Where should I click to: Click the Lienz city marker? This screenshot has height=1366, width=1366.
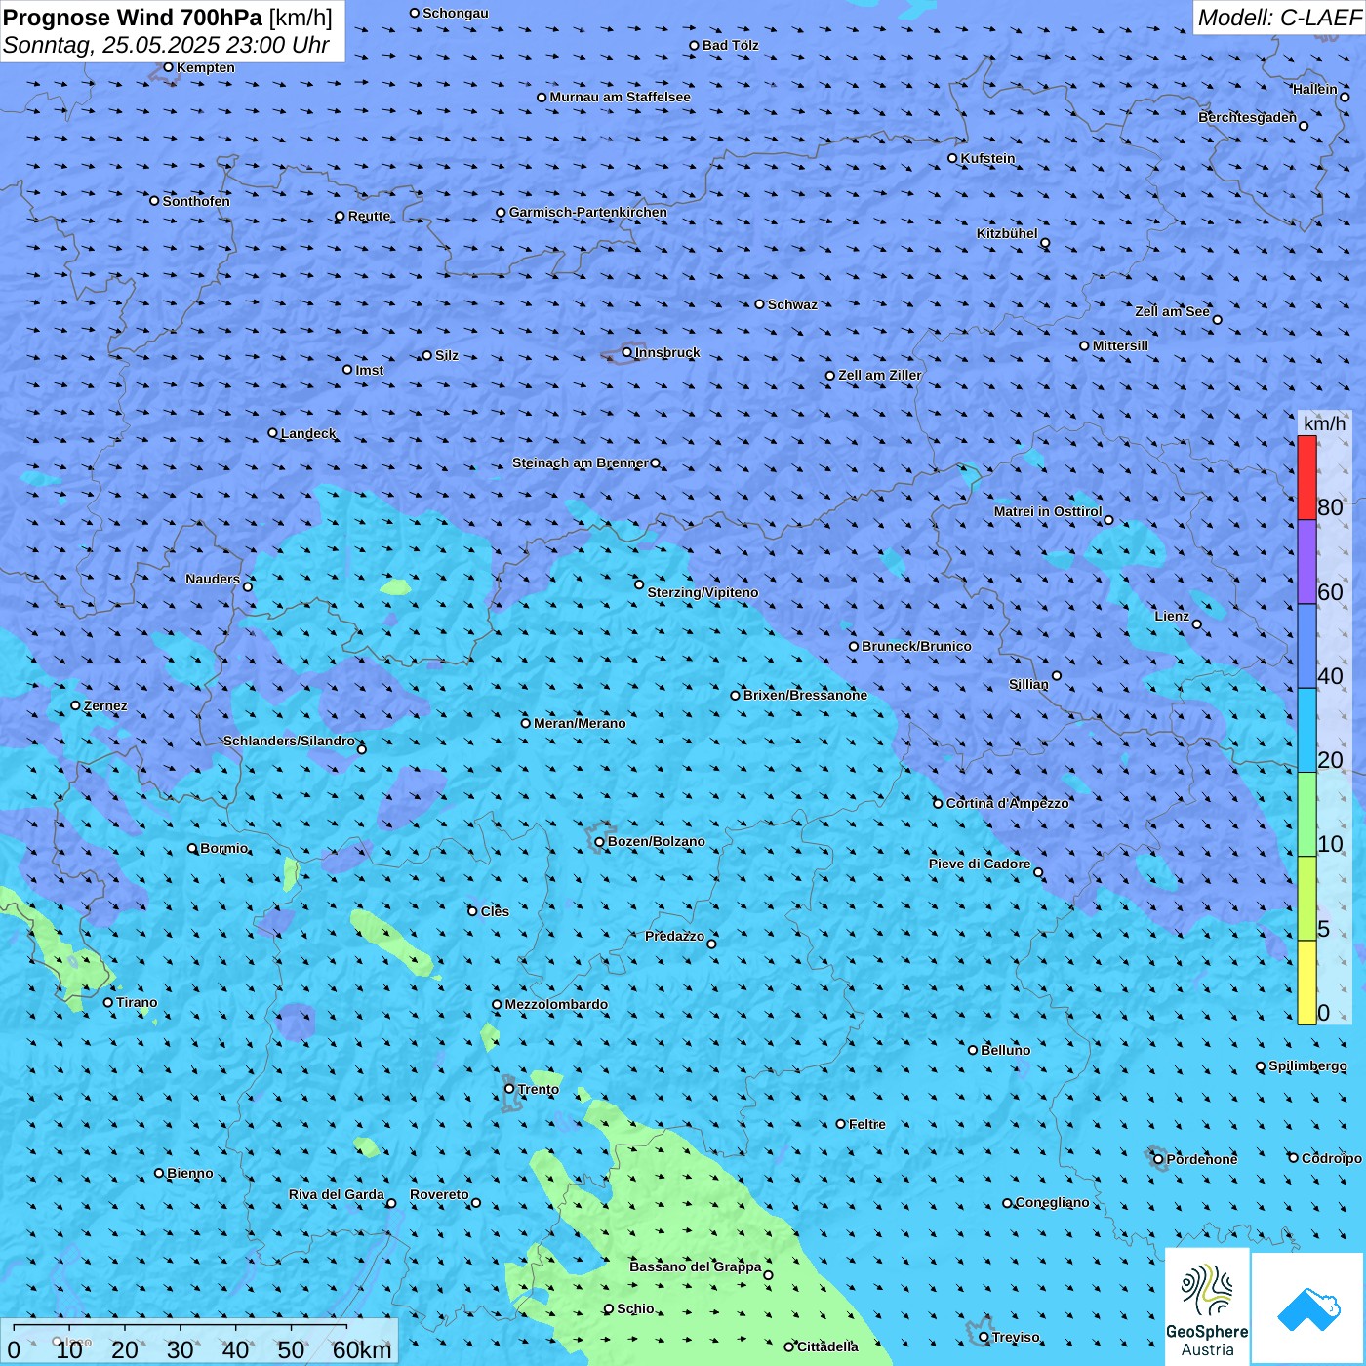[1197, 624]
